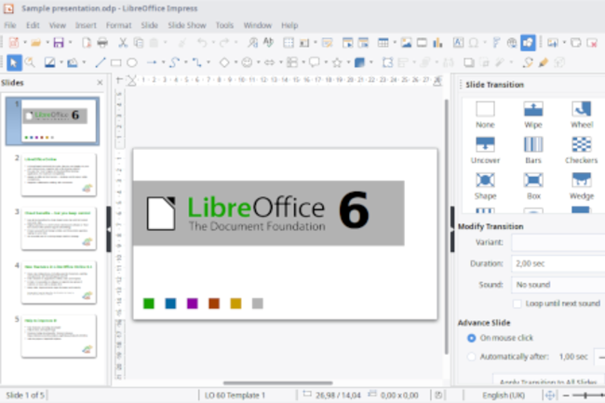Open the Sound dropdown showing No sound

click(x=558, y=285)
